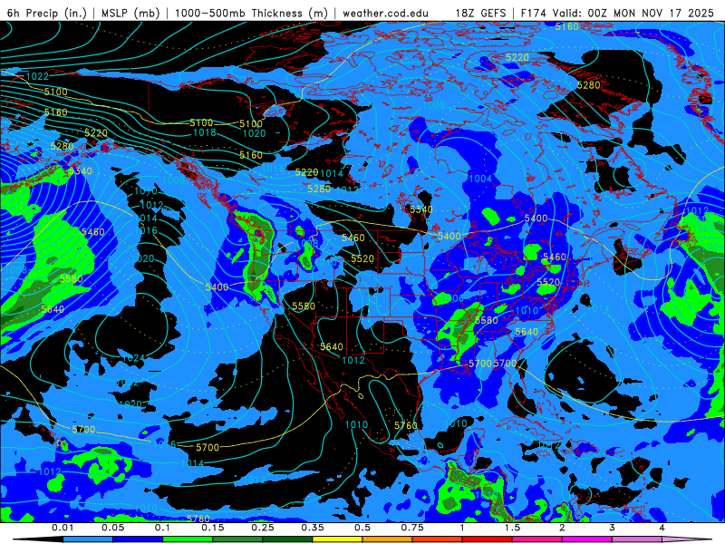The height and width of the screenshot is (544, 725).
Task: Click the dark blue 0.05 legend swatch
Action: (x=138, y=539)
